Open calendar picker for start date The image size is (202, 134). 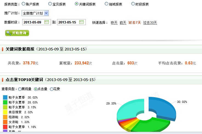(47, 22)
